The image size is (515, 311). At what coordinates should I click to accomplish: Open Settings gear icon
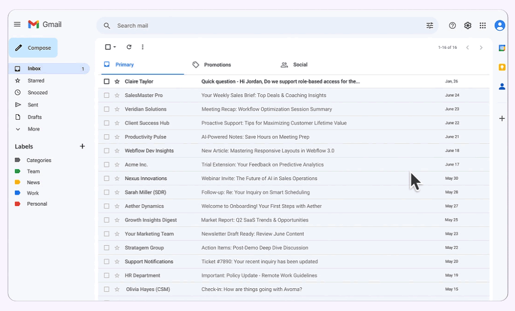pos(468,26)
